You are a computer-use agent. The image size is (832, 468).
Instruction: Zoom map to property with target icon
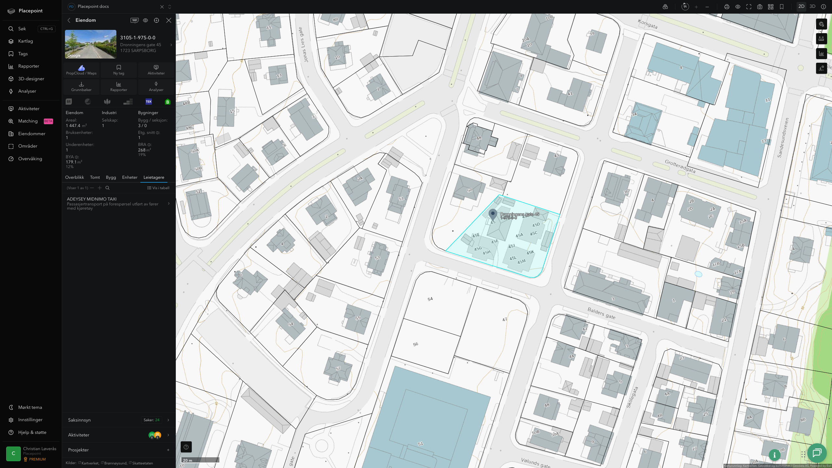157,20
